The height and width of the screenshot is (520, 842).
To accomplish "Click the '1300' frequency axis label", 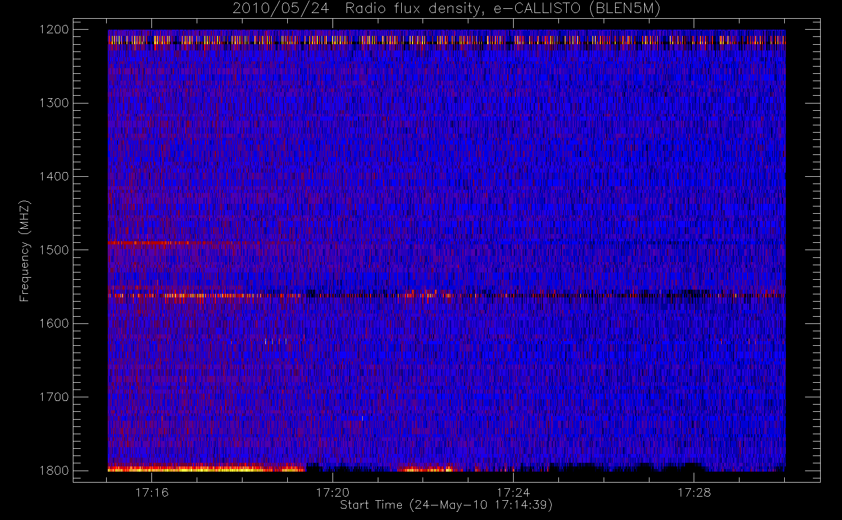I will pos(54,103).
